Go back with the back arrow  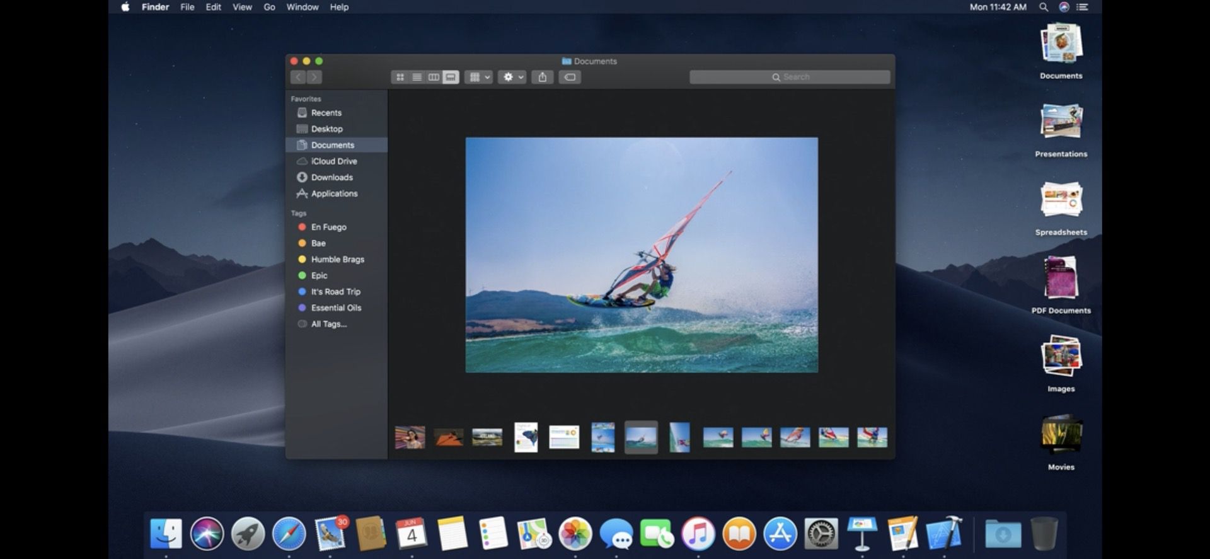(298, 77)
